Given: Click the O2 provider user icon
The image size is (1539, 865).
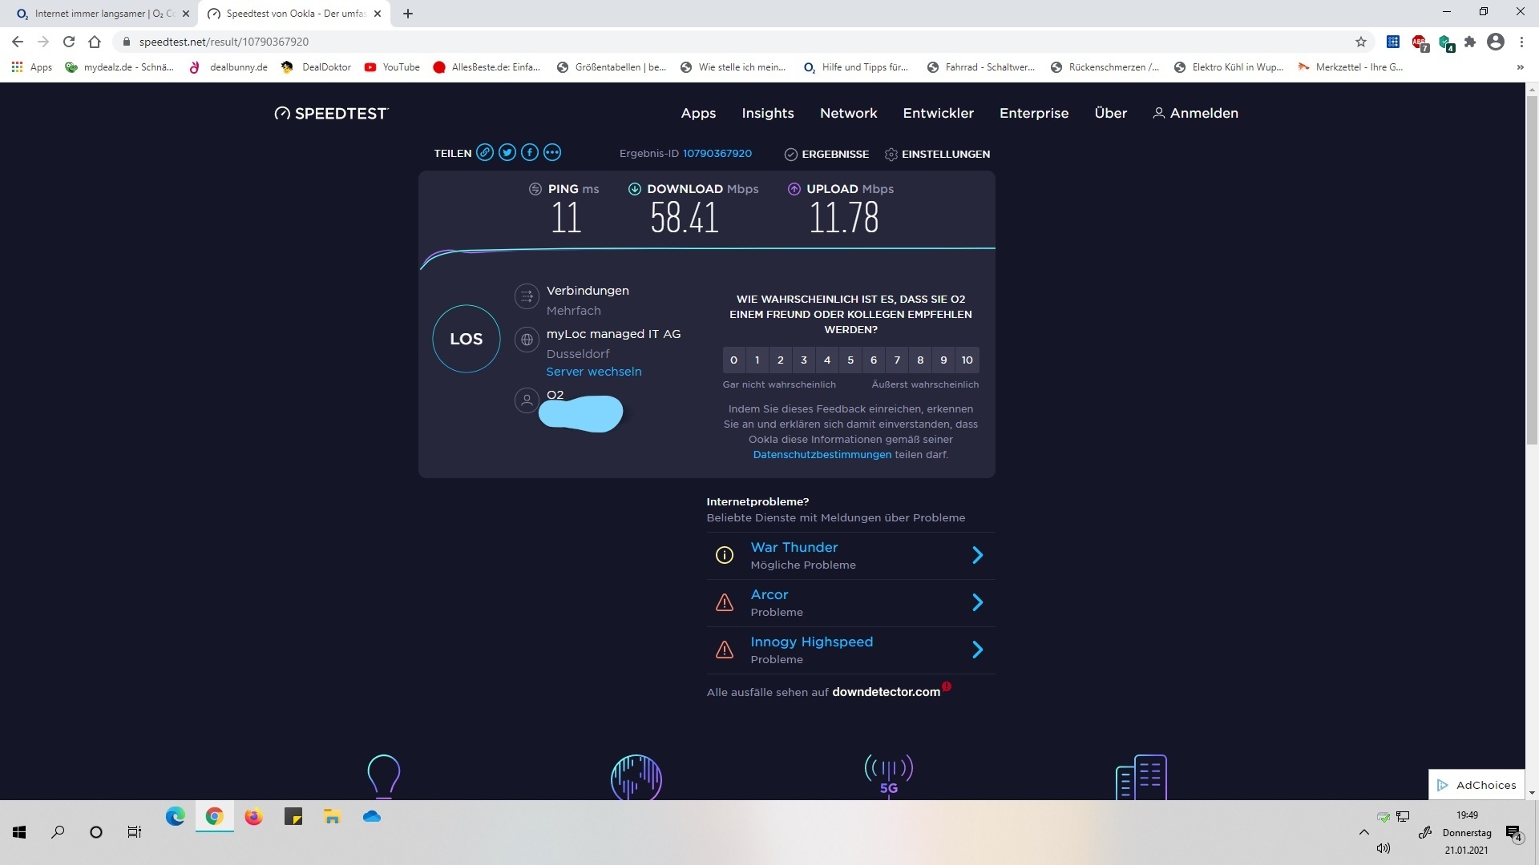Looking at the screenshot, I should coord(527,400).
